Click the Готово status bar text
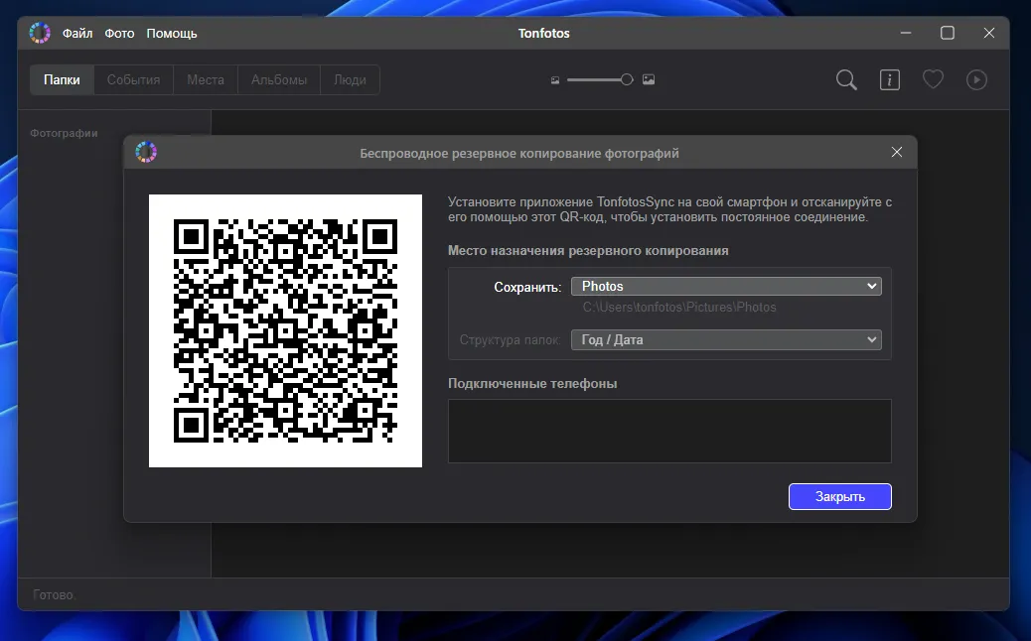The width and height of the screenshot is (1031, 641). click(54, 595)
